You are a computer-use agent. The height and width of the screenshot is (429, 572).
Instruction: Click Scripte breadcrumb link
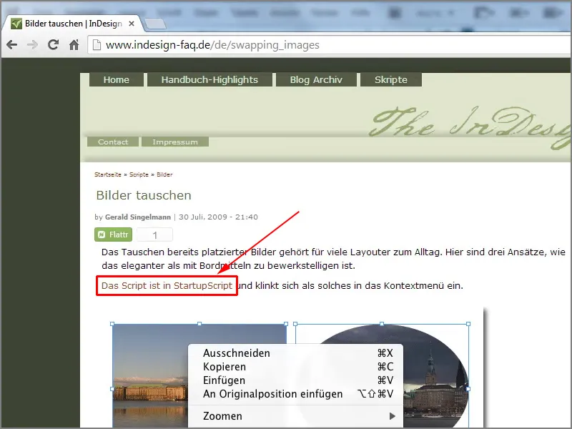click(139, 174)
